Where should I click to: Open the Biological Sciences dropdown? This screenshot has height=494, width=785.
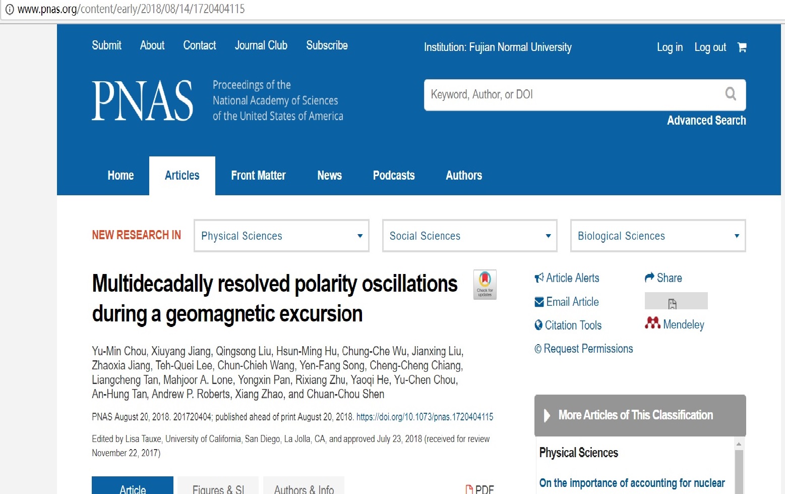(x=658, y=236)
